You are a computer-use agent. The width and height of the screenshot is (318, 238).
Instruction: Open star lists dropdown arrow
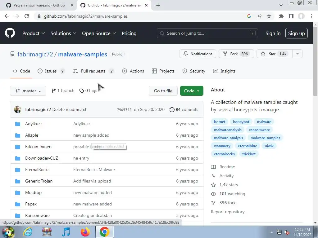click(298, 54)
